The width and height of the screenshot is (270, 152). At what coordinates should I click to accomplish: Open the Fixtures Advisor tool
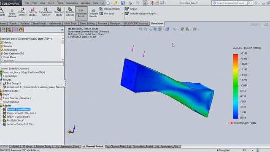coord(22,12)
